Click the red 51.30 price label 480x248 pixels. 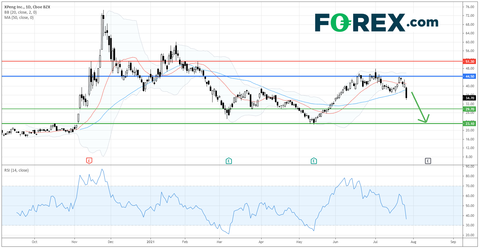tap(469, 62)
